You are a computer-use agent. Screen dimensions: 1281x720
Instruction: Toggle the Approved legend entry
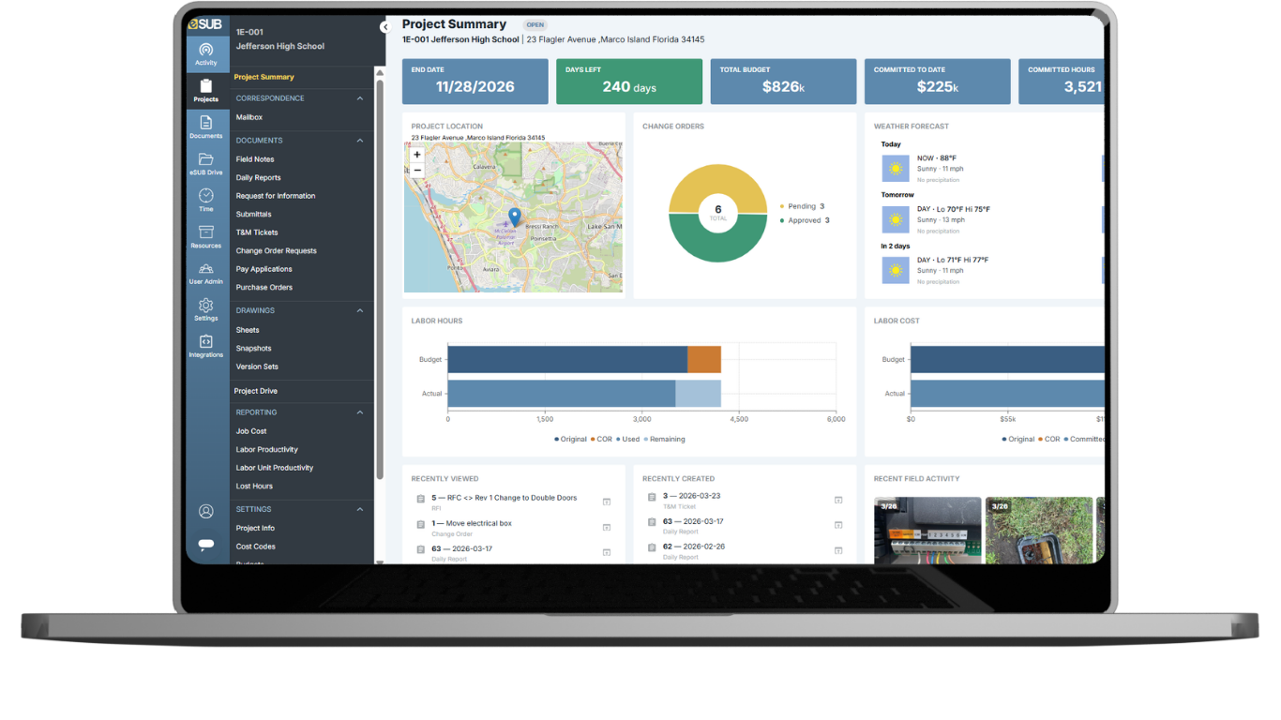click(x=806, y=220)
